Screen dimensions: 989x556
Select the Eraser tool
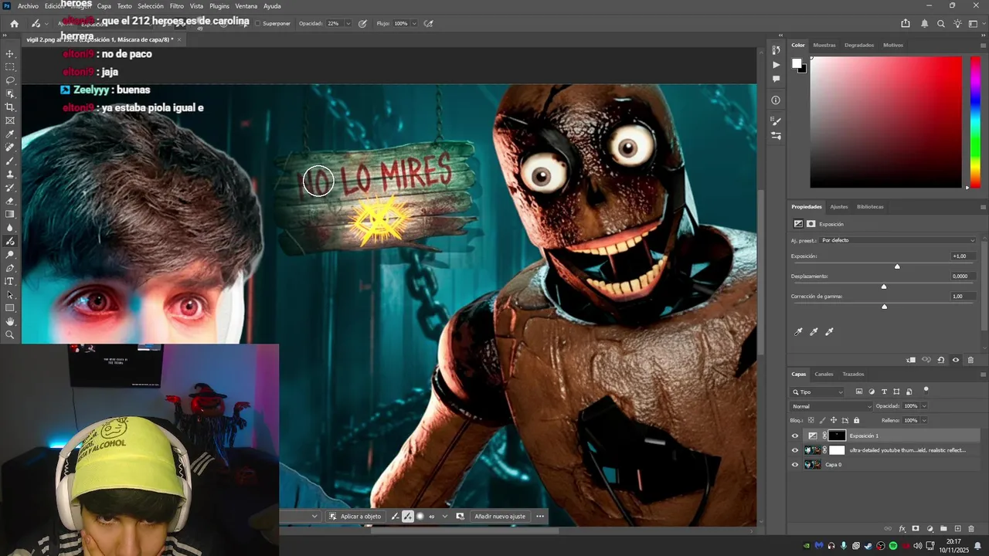coord(10,201)
